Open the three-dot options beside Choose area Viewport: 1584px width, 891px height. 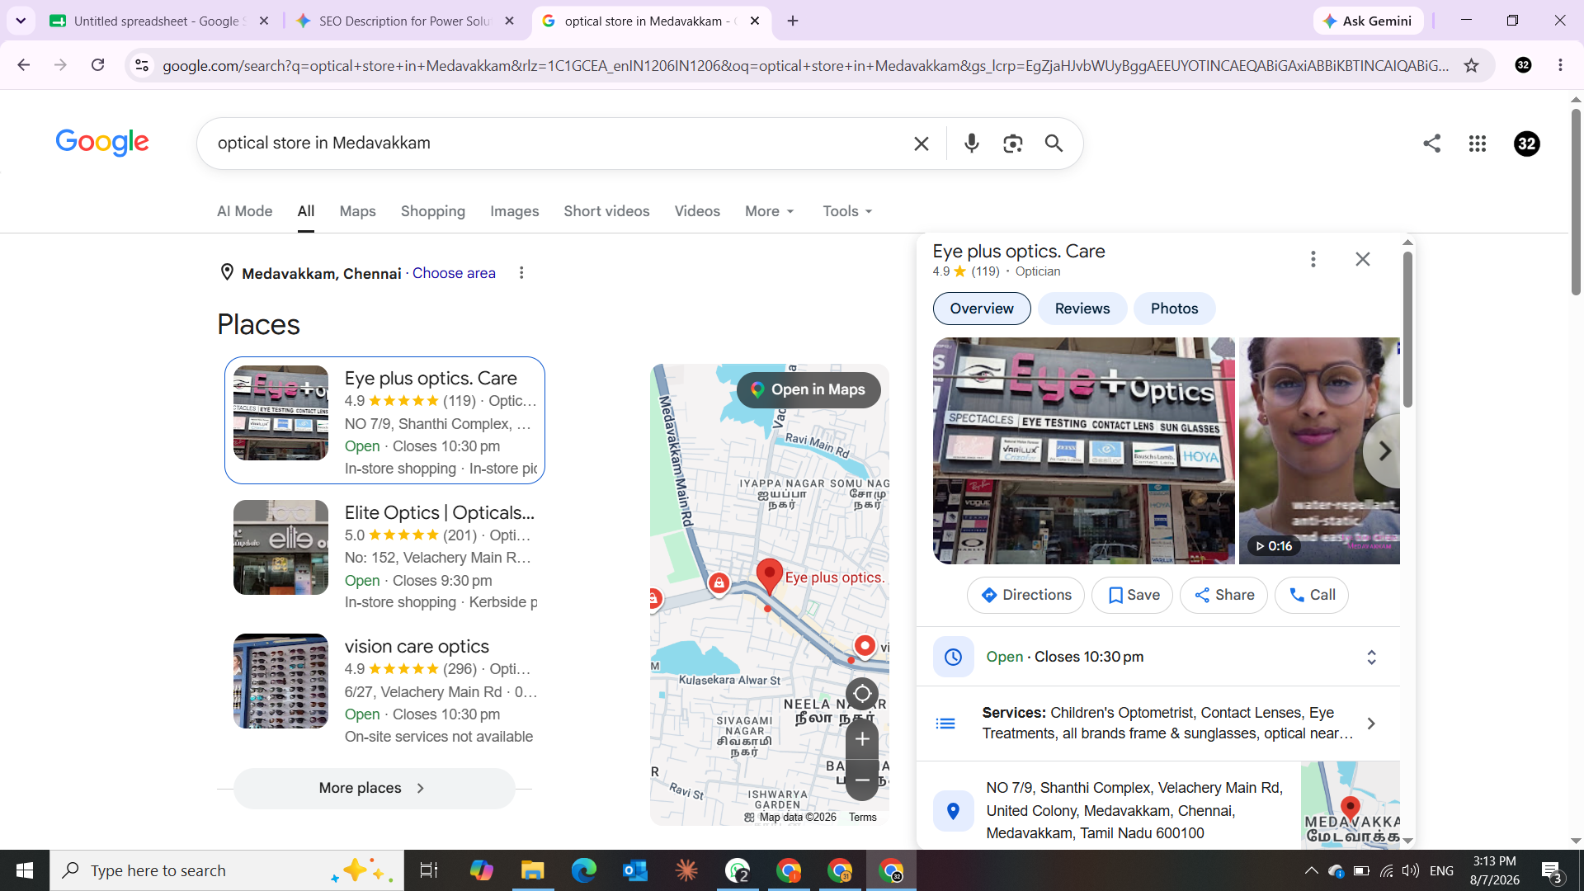521,273
